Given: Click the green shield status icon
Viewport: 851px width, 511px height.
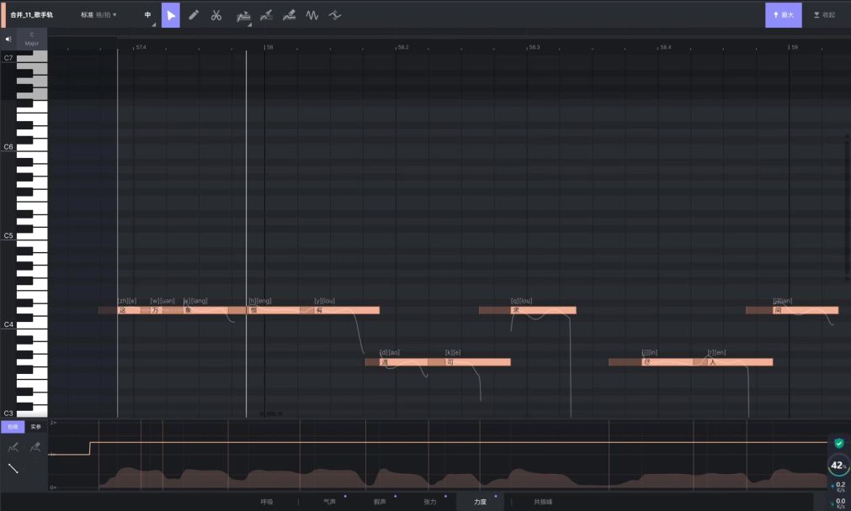Looking at the screenshot, I should [838, 443].
